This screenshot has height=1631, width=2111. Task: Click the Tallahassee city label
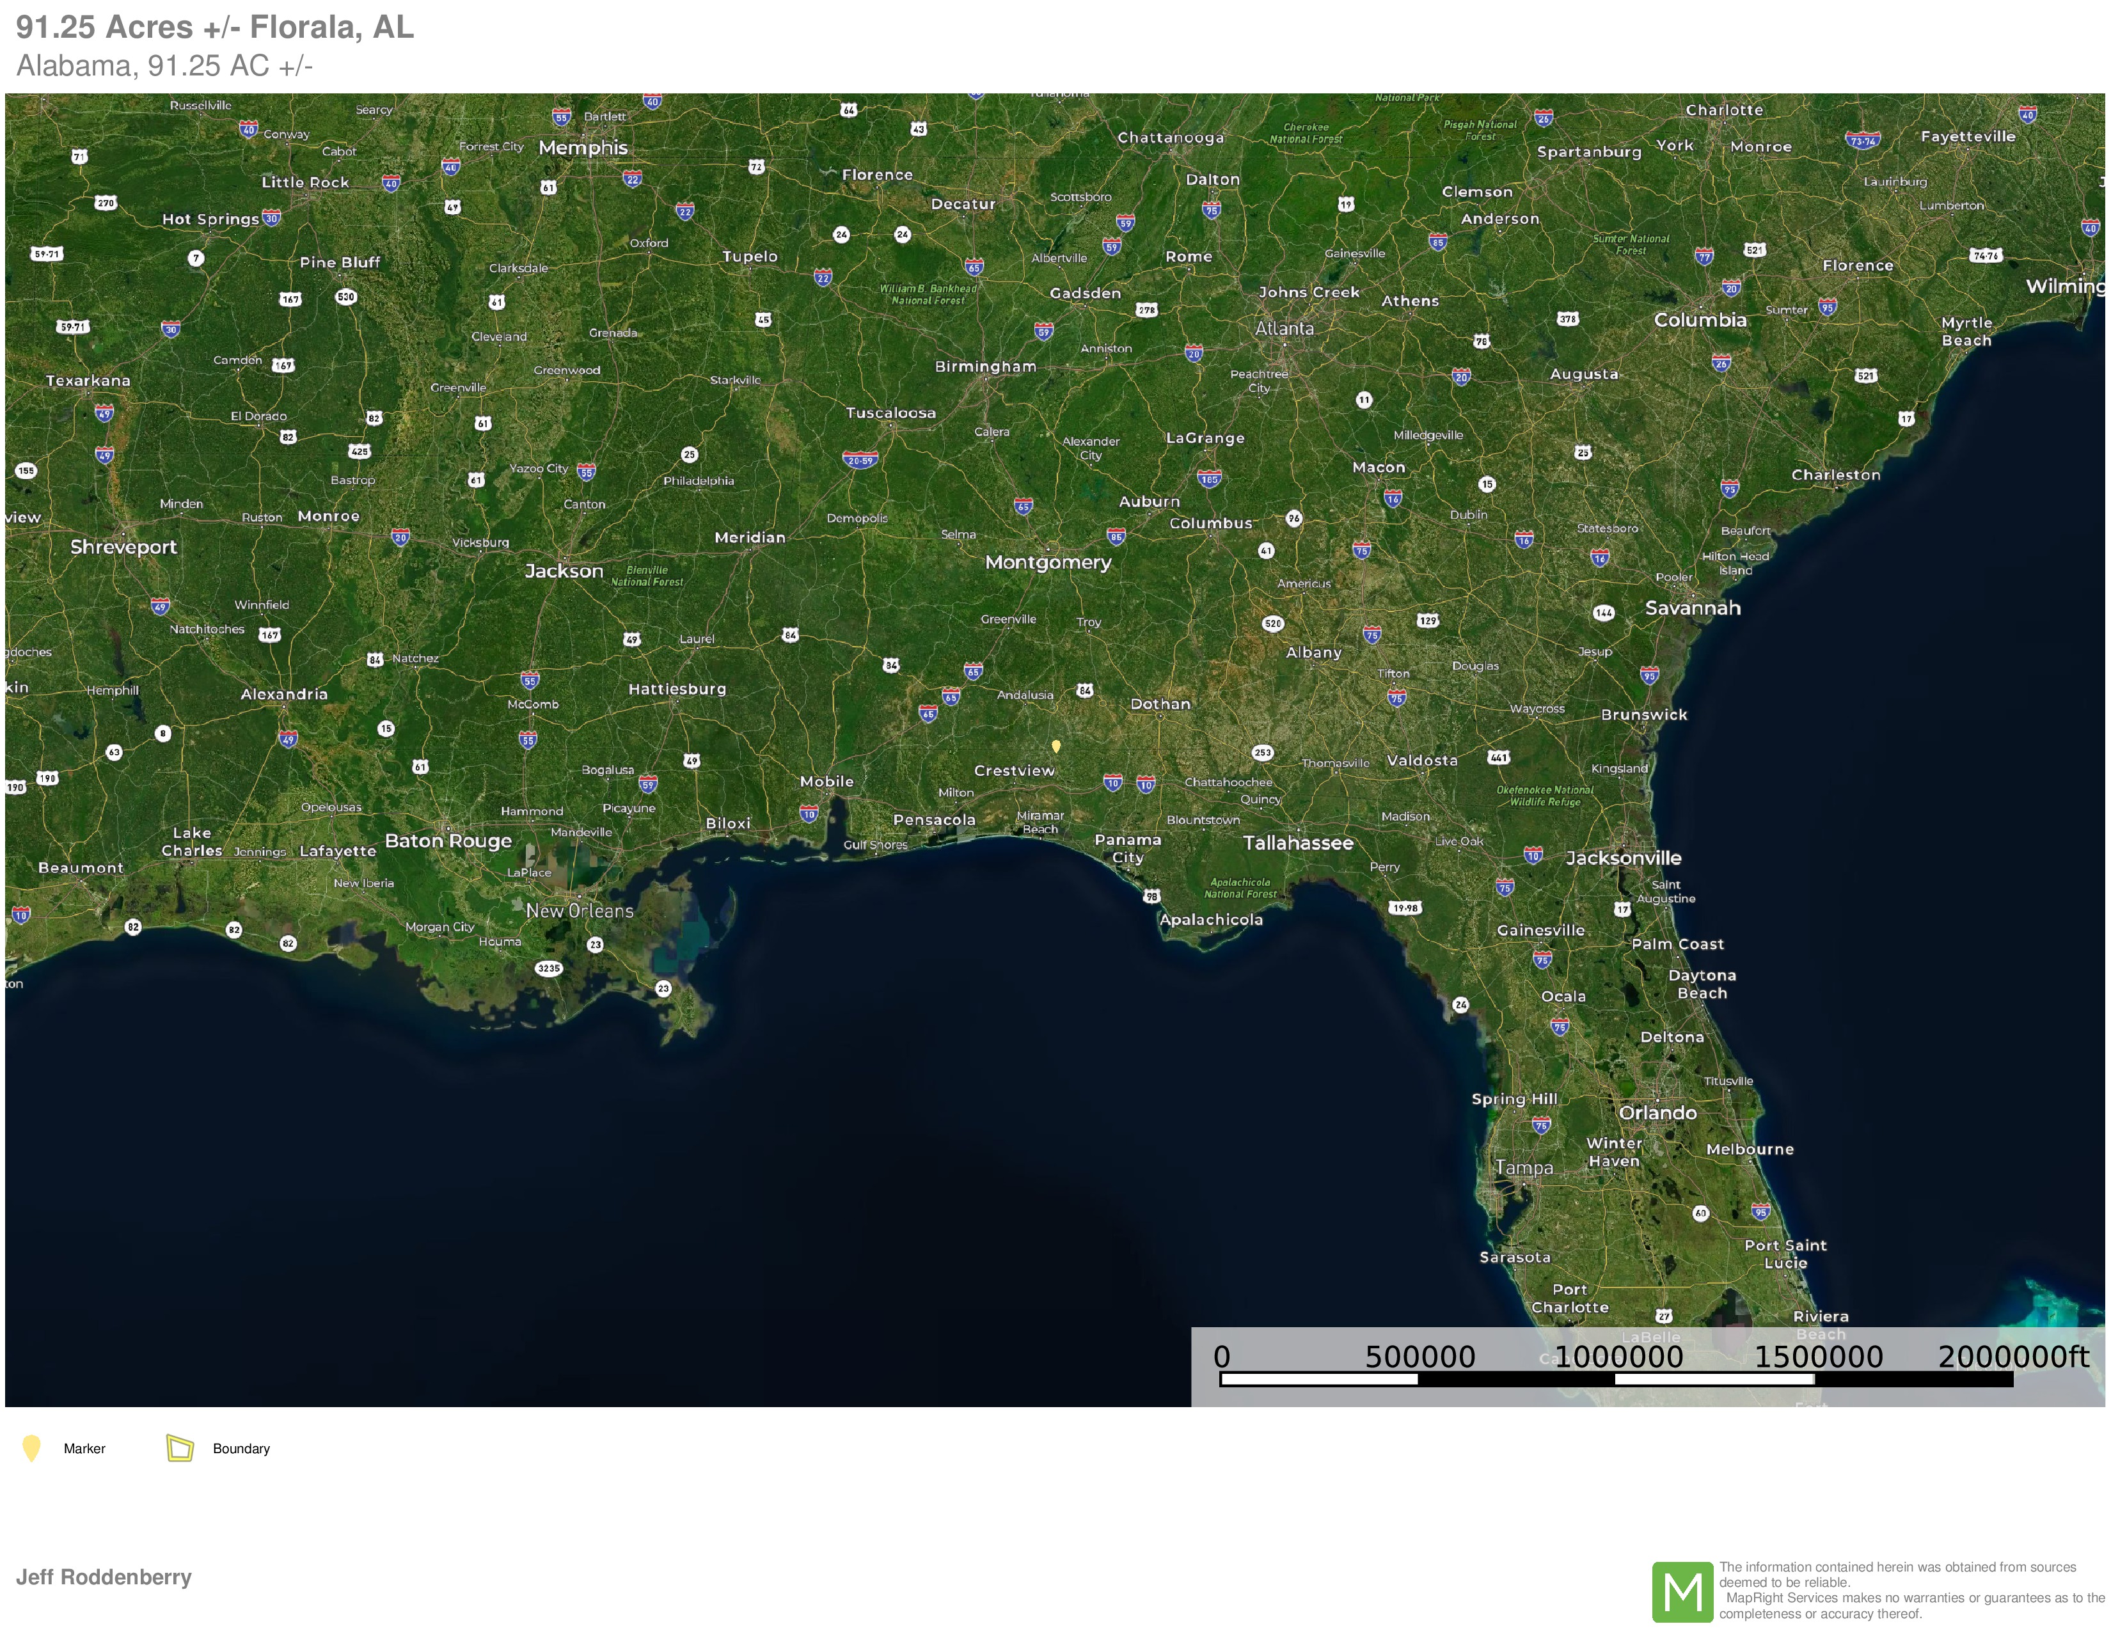[x=1297, y=842]
